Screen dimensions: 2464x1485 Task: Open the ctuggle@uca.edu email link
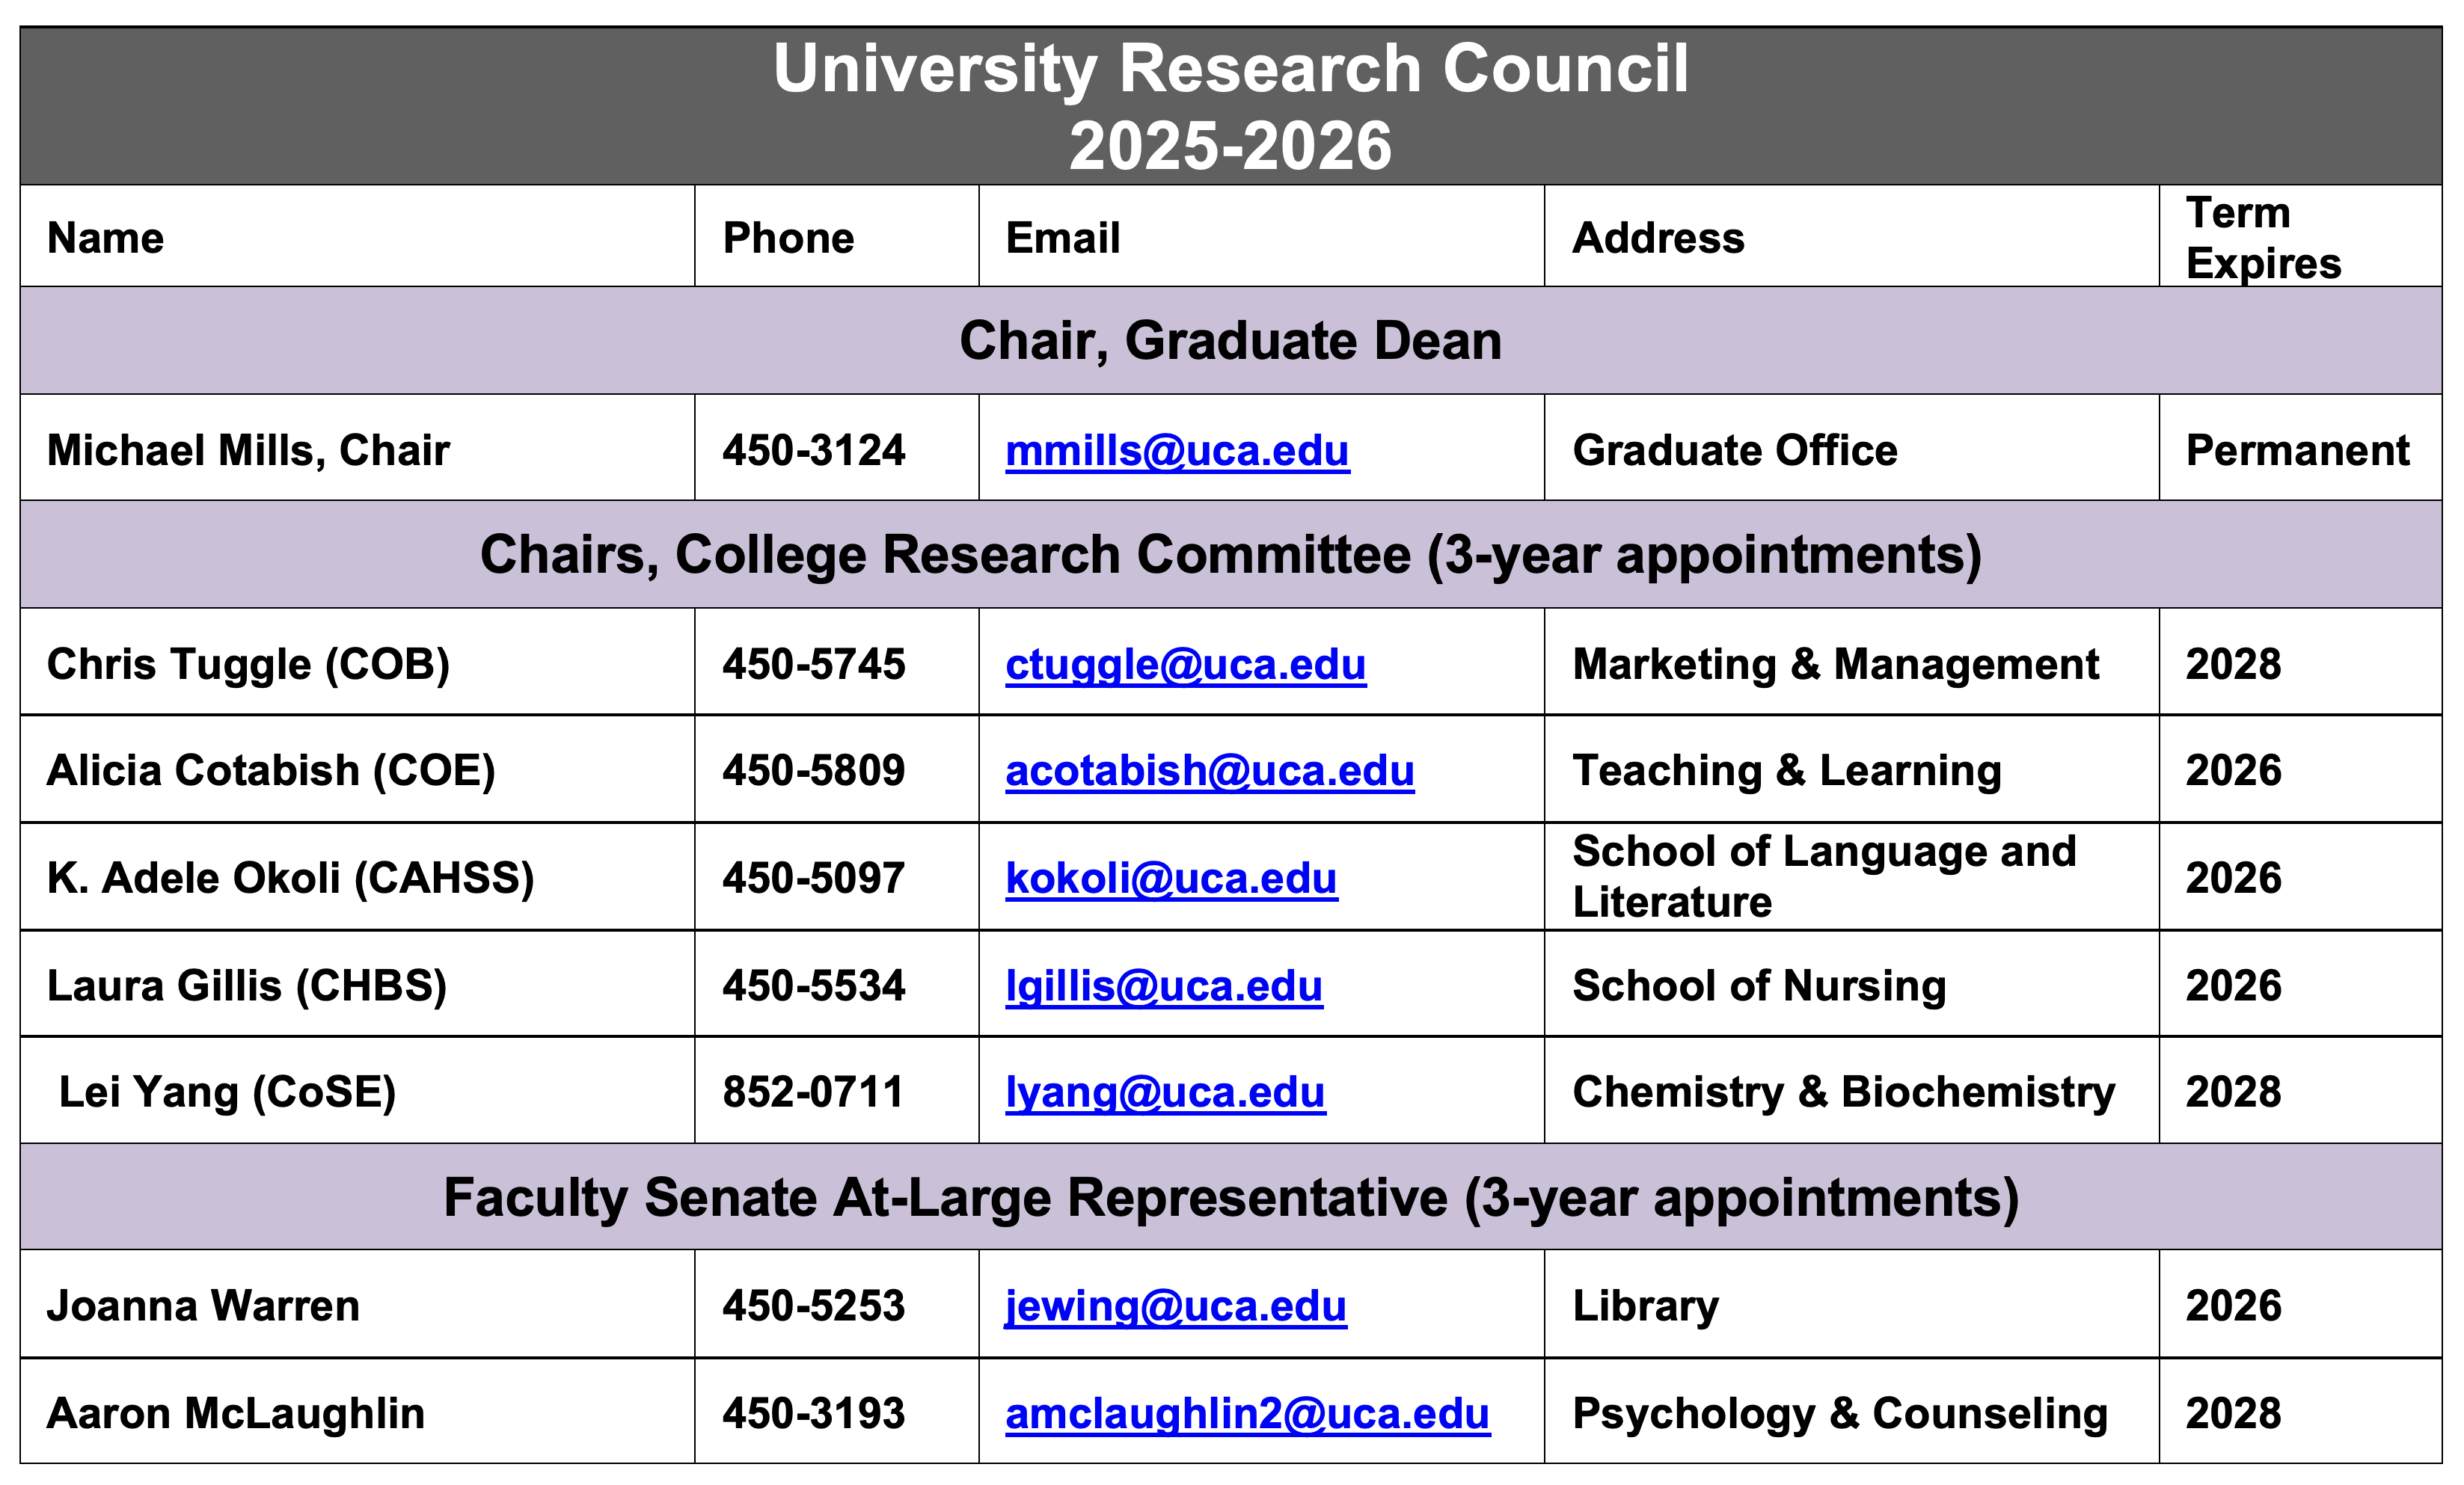[1185, 665]
